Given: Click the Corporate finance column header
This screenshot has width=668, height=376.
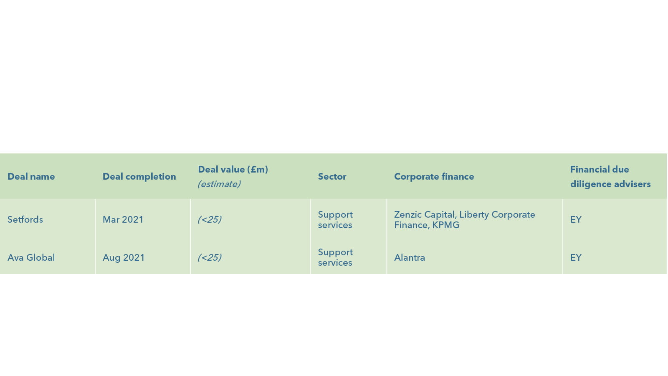Looking at the screenshot, I should click(x=434, y=177).
